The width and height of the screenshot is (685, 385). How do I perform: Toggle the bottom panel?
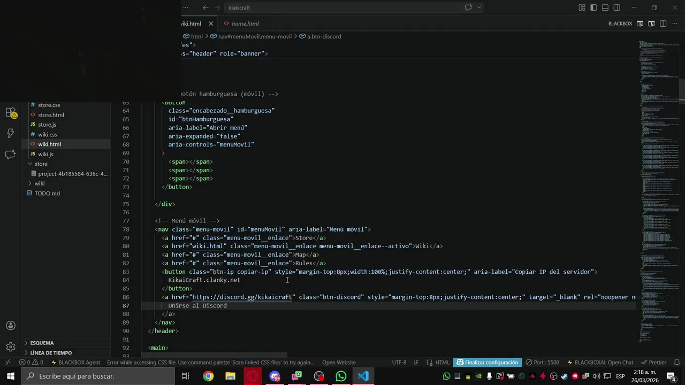605,7
